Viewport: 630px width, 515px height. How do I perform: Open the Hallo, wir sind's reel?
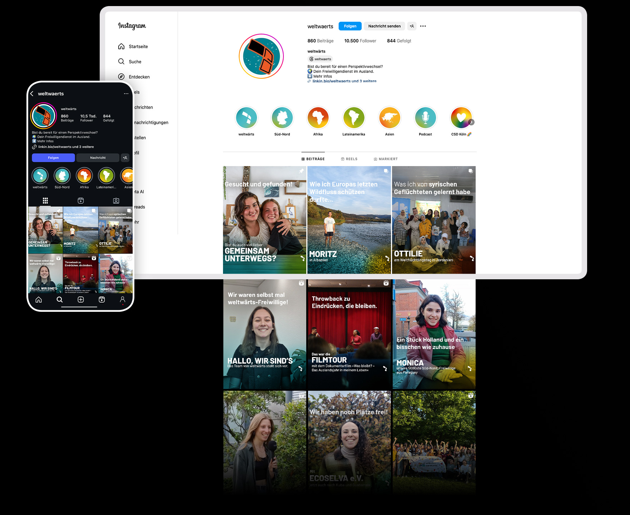(264, 334)
